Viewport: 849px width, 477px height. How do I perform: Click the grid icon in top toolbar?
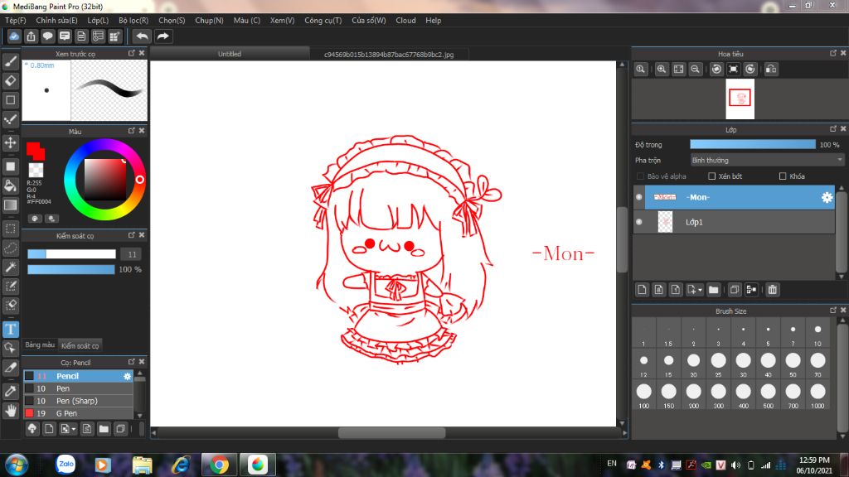point(114,36)
